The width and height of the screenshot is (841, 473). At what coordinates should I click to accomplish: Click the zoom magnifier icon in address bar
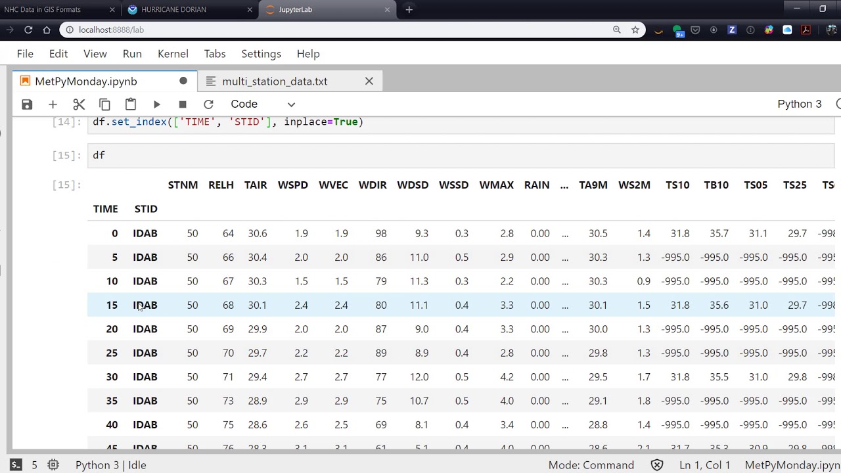[617, 30]
